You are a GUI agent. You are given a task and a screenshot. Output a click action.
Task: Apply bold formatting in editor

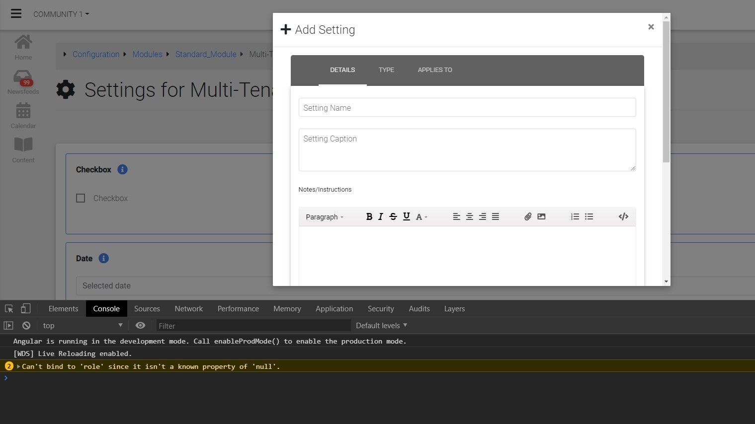point(369,216)
